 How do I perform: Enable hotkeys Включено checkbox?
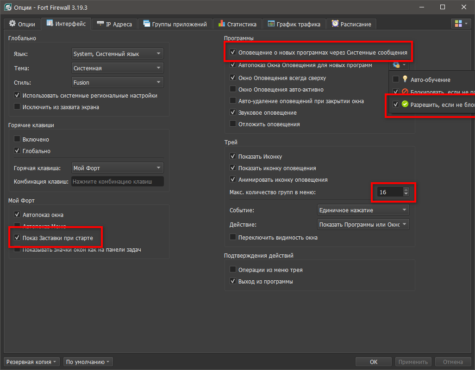point(31,140)
